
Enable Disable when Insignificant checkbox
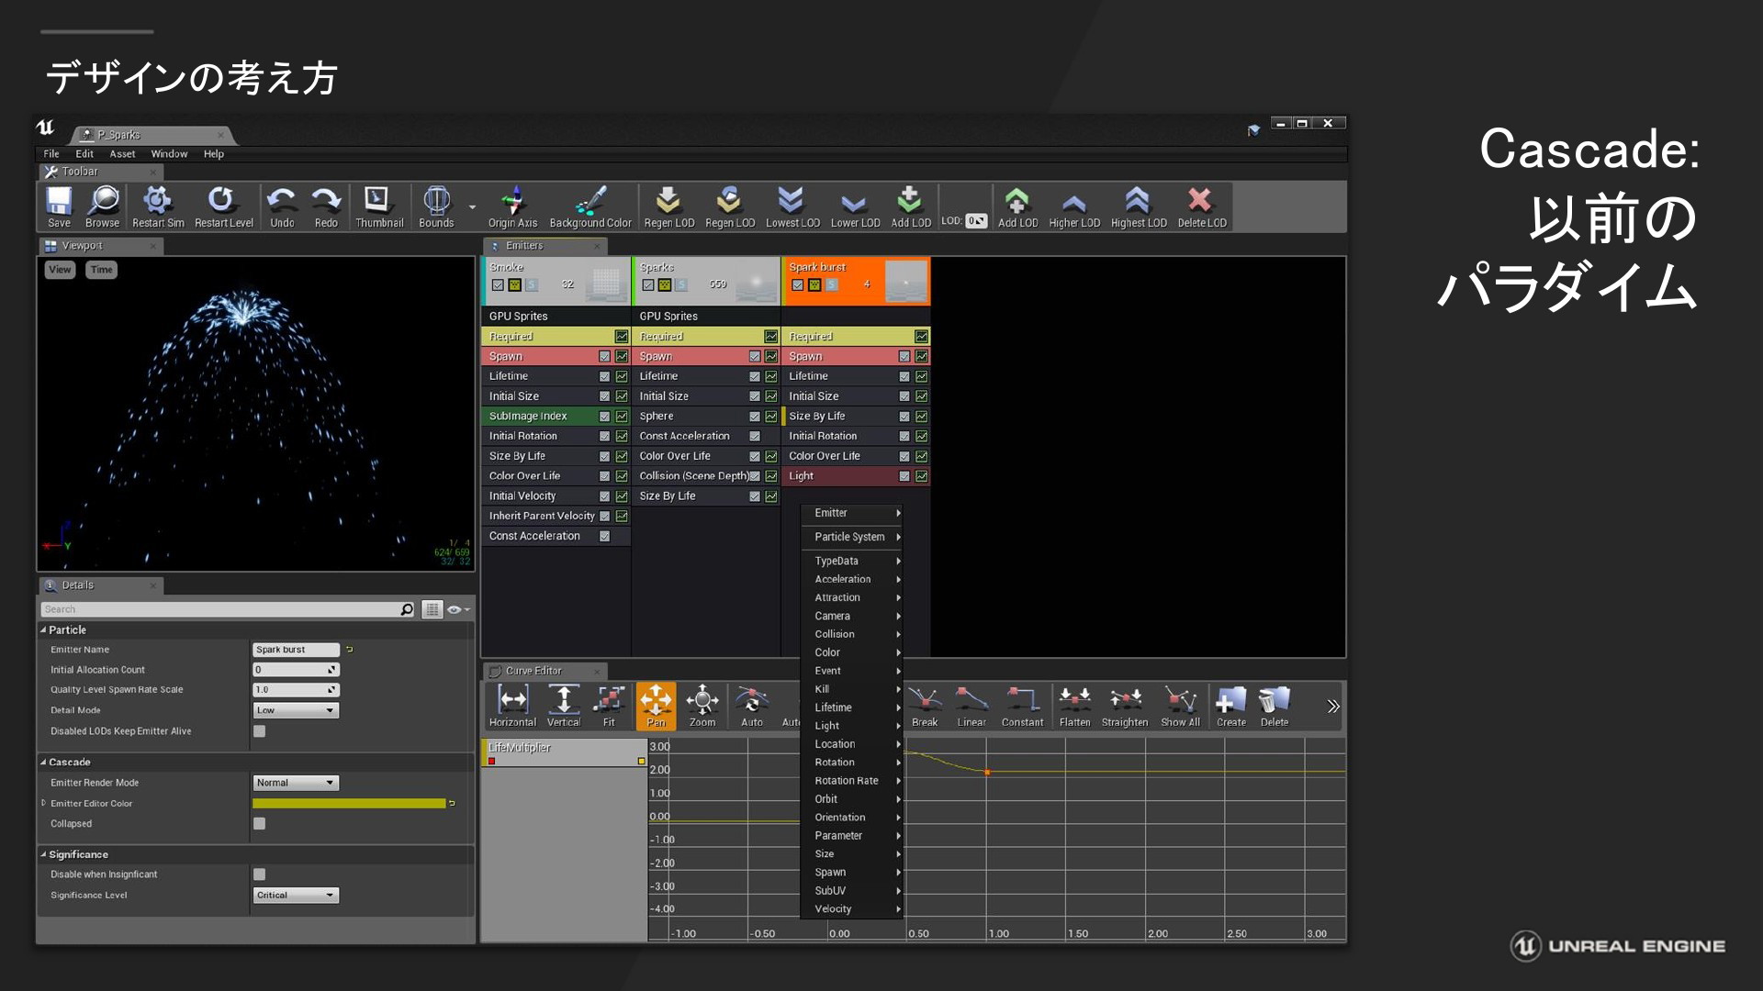(x=260, y=874)
